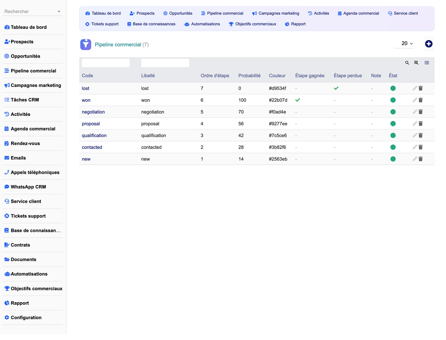446x340 pixels.
Task: Delete the proposal stage trash icon
Action: 421,124
